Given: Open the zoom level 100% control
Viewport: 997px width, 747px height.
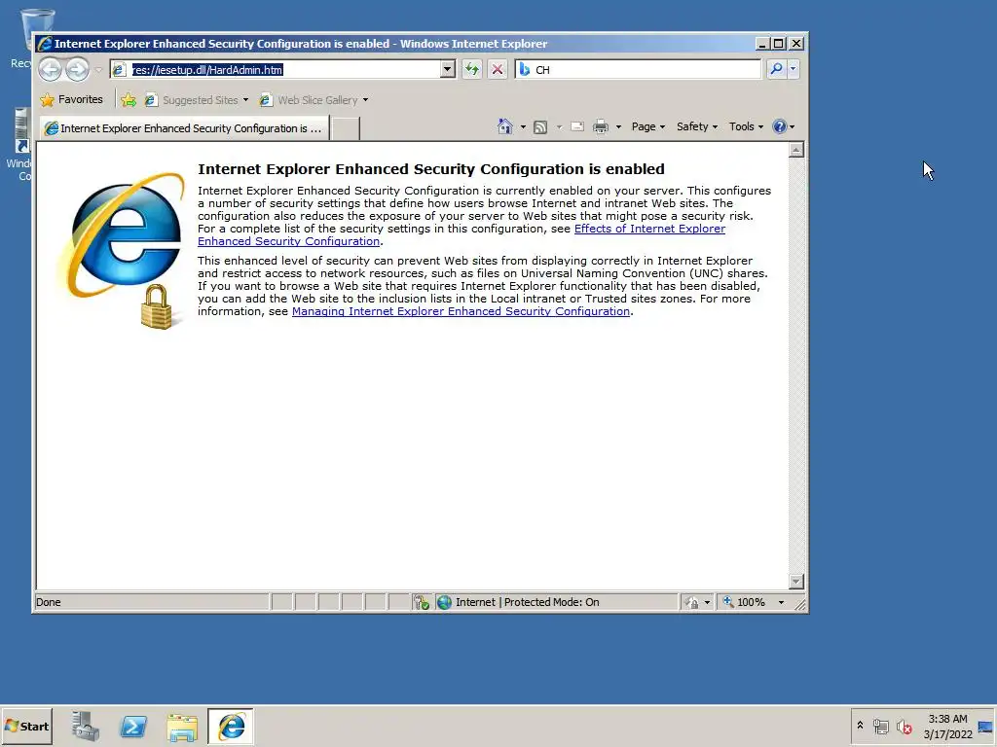Looking at the screenshot, I should [745, 602].
